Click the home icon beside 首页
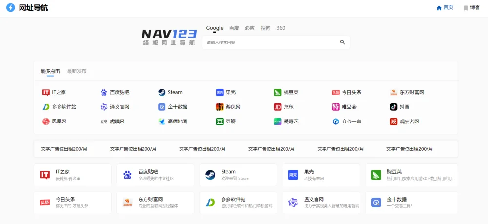Screen dimensions: 488x224 coord(439,8)
